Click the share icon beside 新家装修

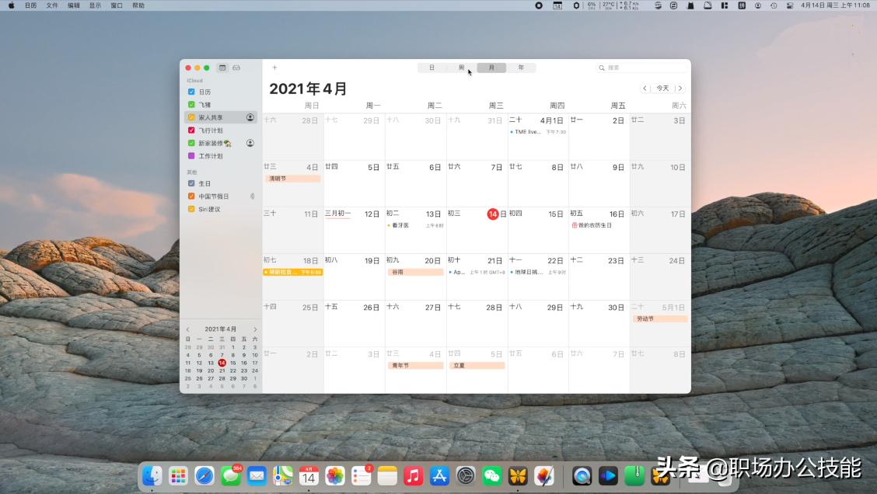pos(250,143)
